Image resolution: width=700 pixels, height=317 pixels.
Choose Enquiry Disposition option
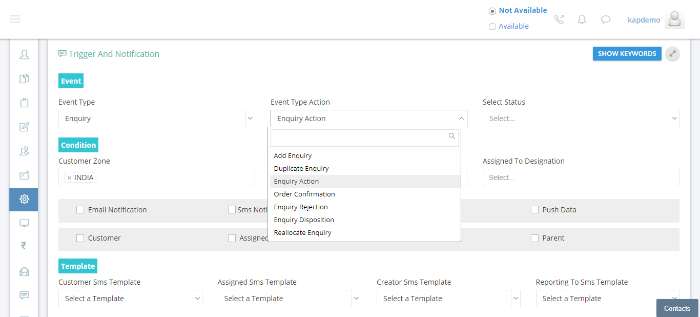[x=365, y=220]
